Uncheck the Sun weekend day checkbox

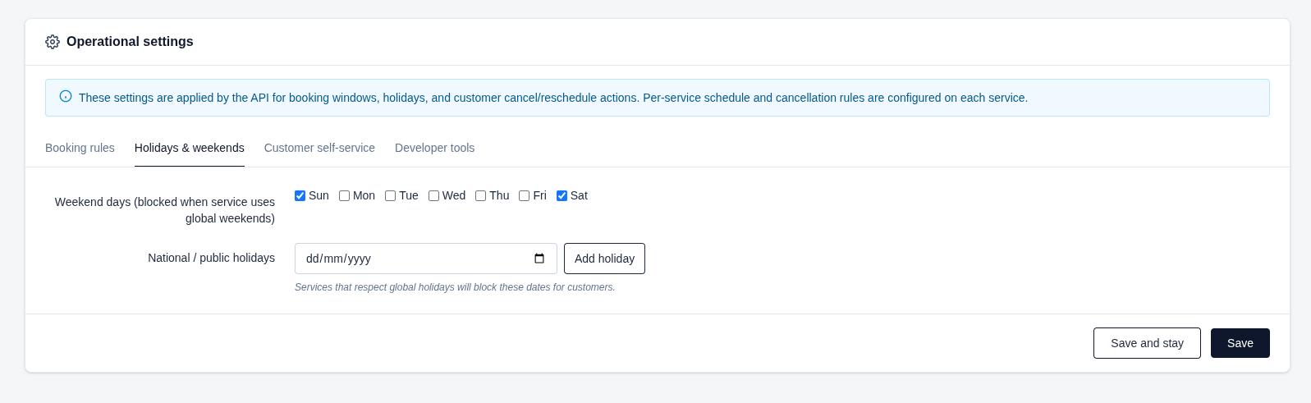tap(300, 195)
